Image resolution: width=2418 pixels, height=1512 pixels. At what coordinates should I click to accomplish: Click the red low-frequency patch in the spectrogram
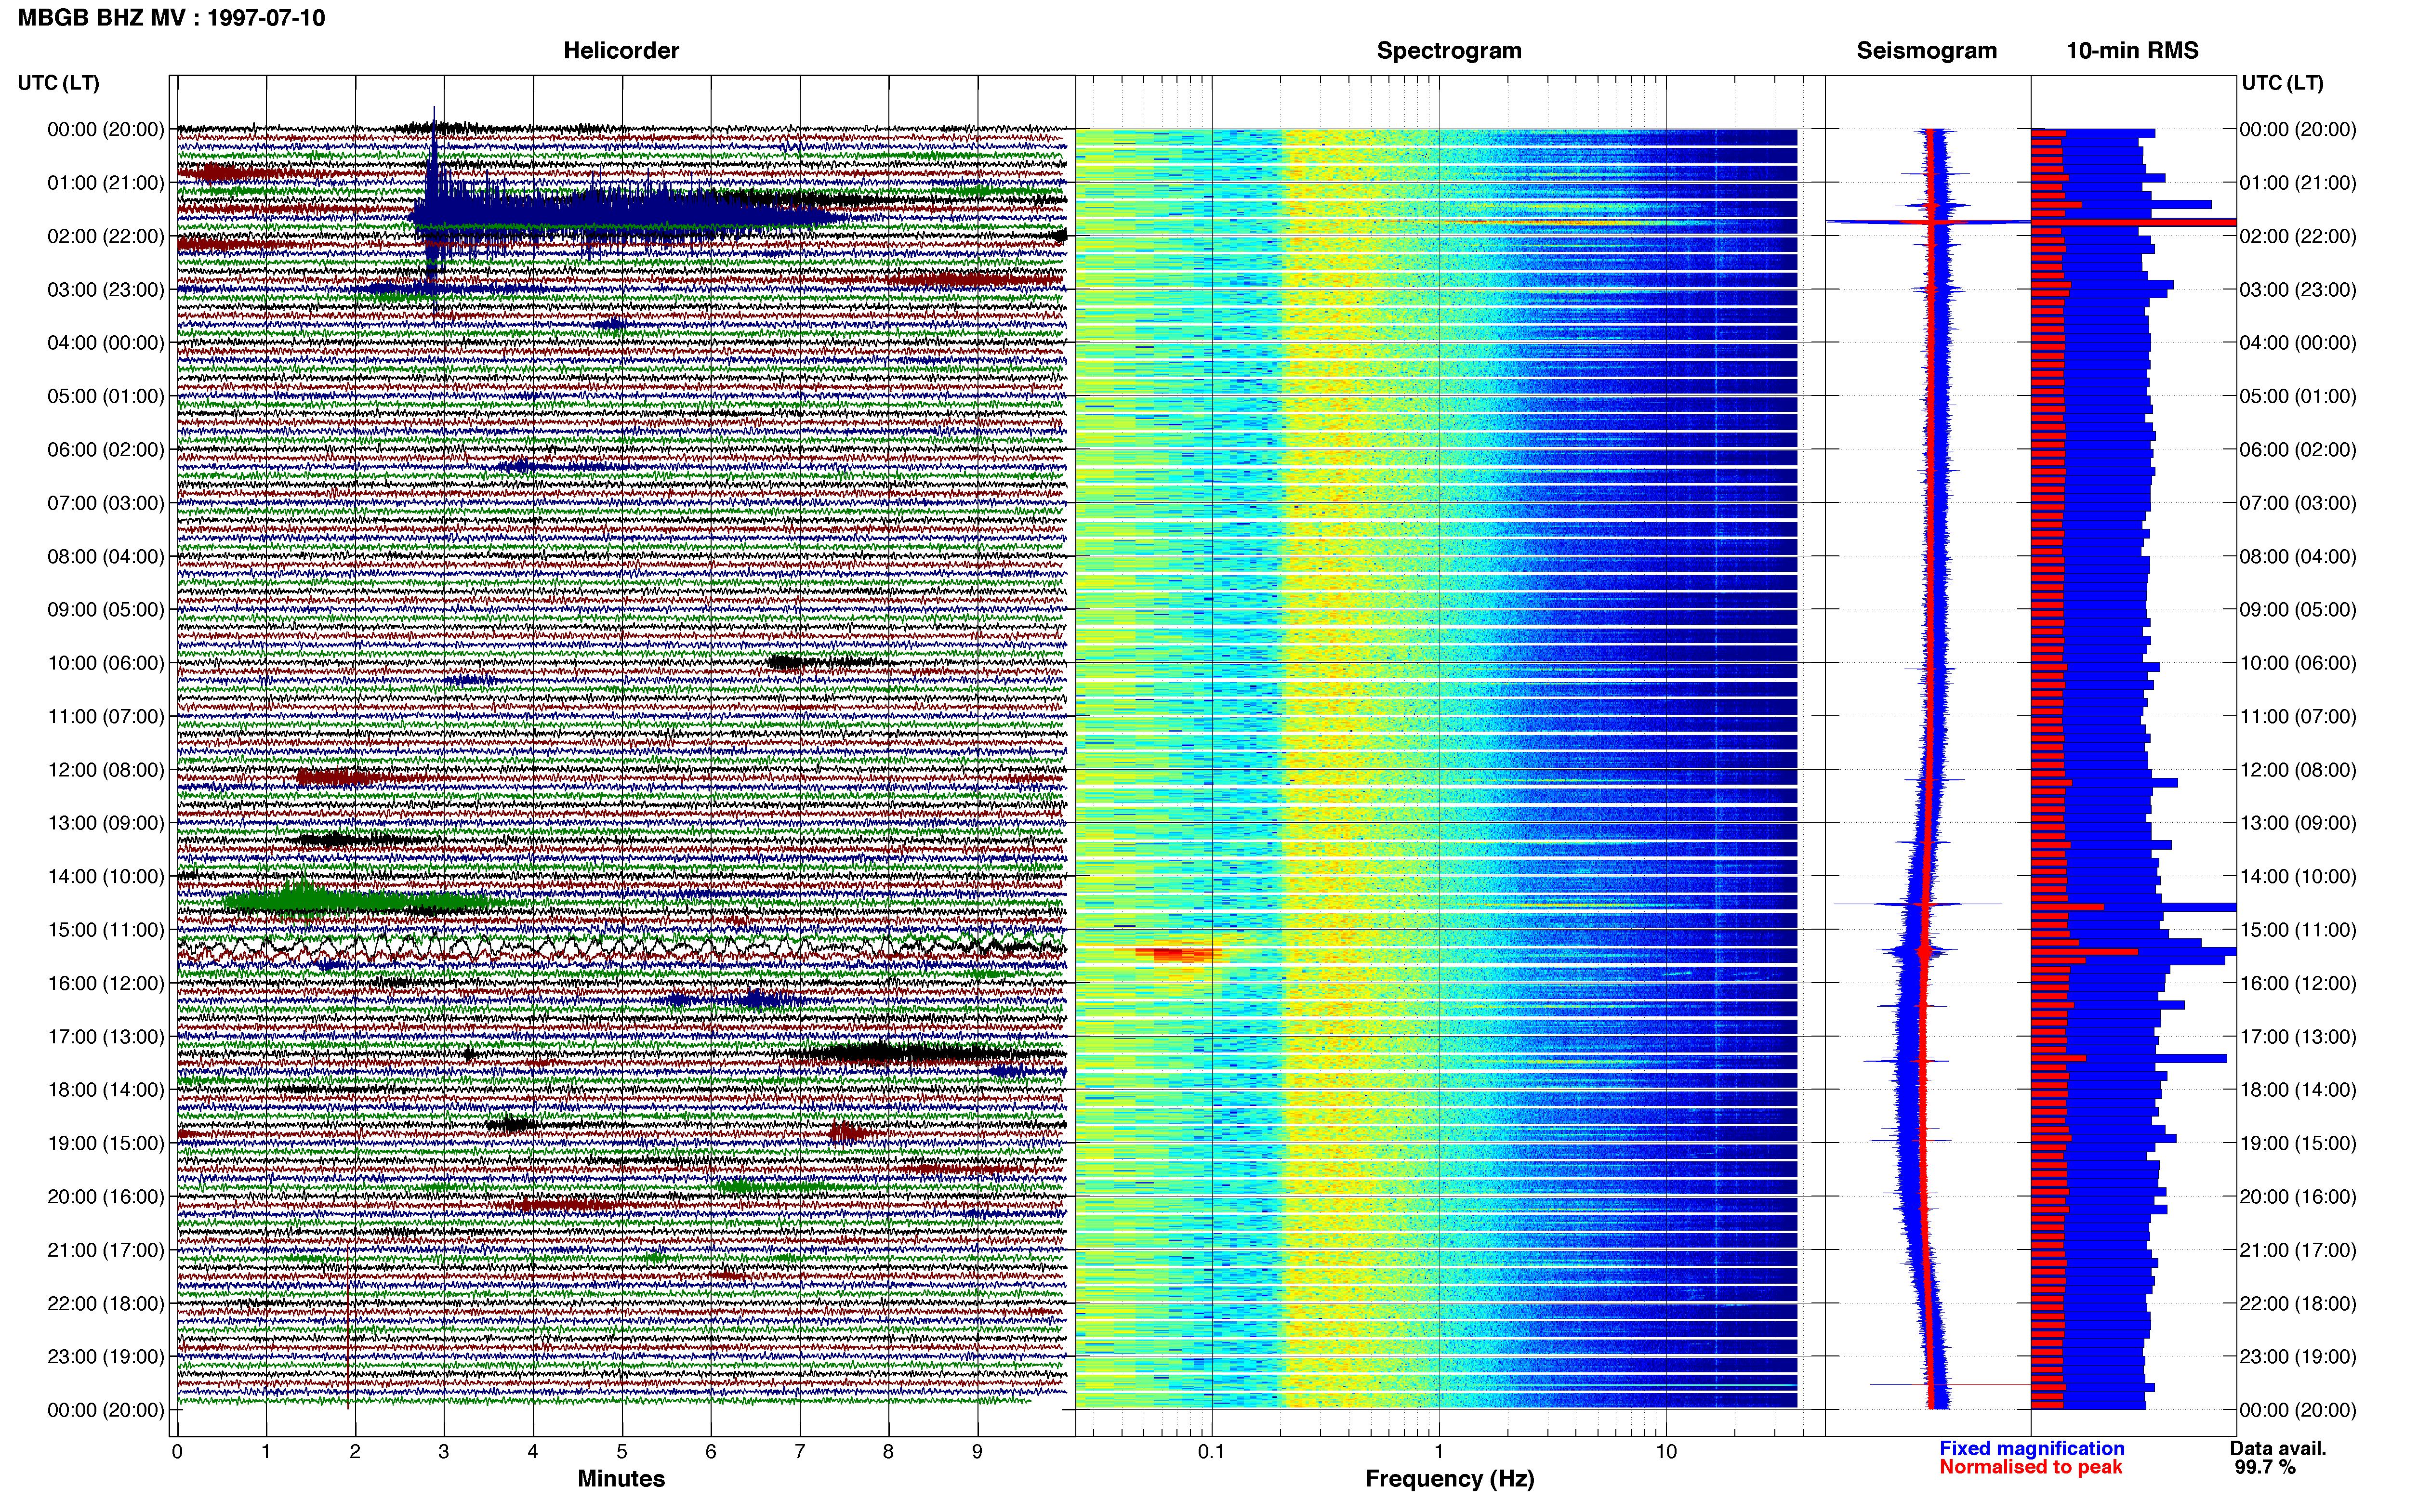coord(1178,954)
